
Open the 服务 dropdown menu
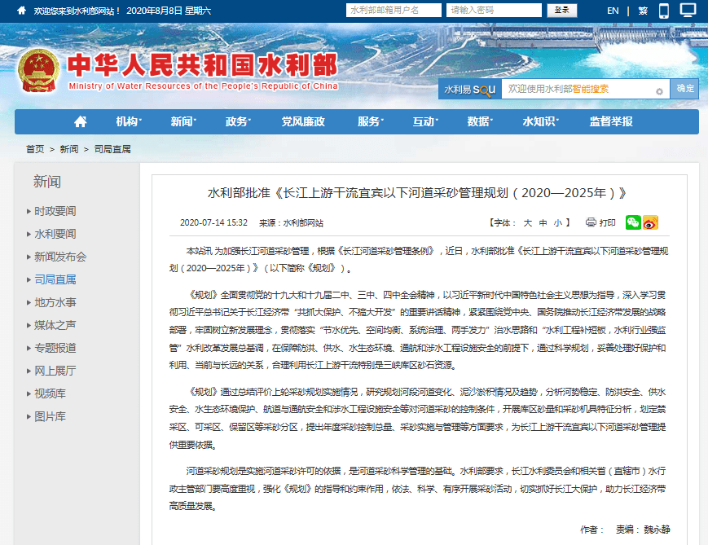(368, 121)
